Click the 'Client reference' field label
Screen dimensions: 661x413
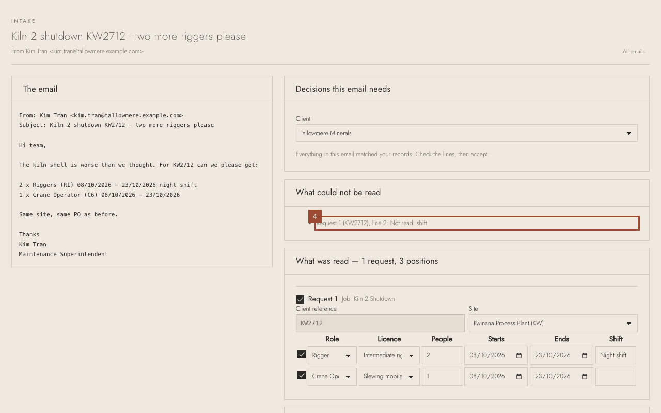(x=316, y=309)
